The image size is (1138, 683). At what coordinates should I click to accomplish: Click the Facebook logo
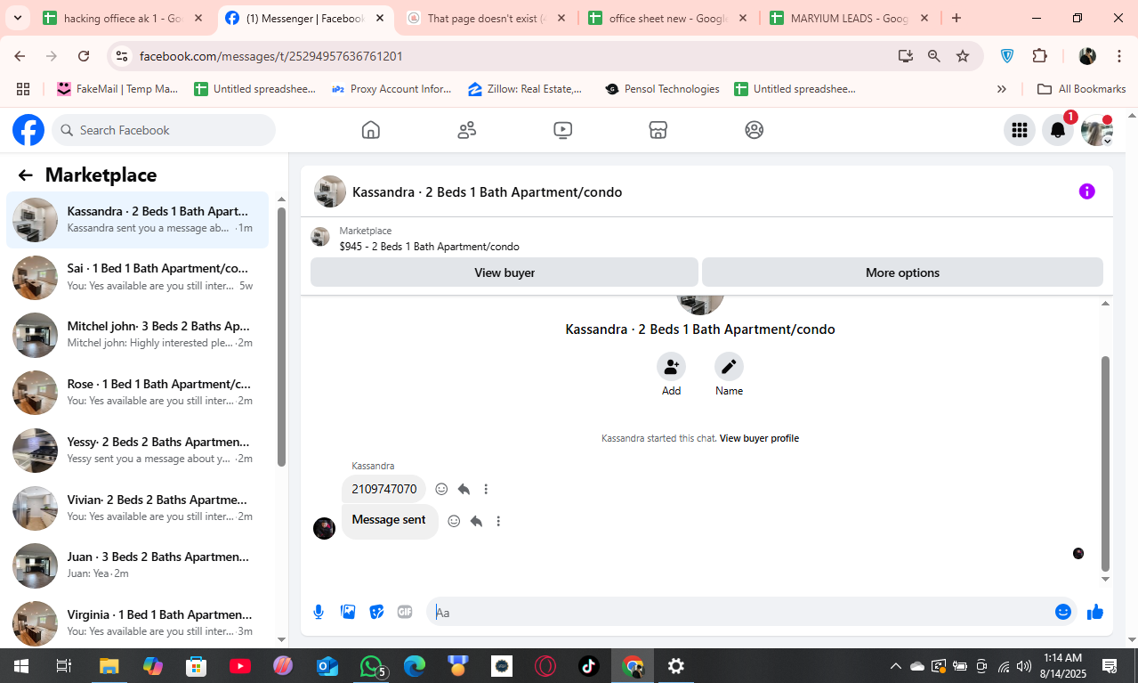pyautogui.click(x=28, y=130)
